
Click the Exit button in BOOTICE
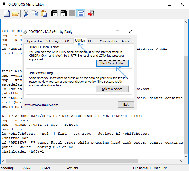tap(126, 104)
